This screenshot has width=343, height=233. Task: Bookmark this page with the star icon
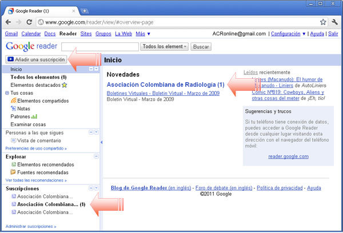coord(323,22)
